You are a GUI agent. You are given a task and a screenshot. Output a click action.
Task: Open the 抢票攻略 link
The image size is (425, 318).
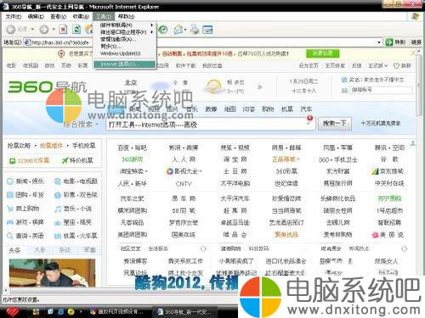coord(19,146)
